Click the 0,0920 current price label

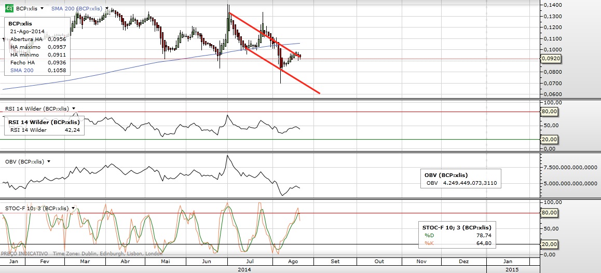tap(550, 59)
